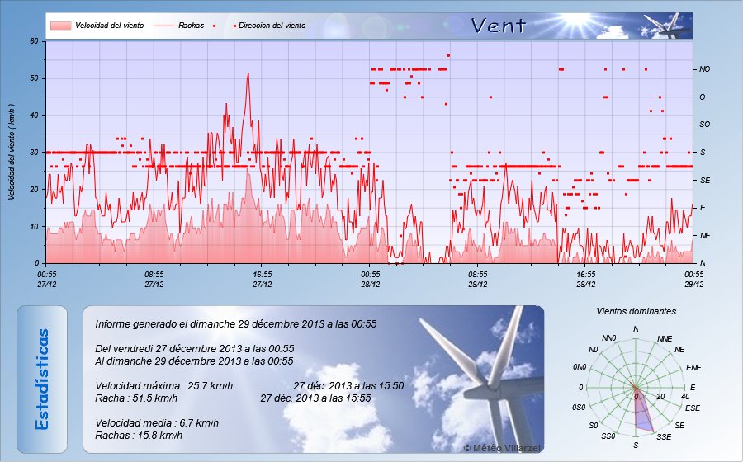Click the 60 value on the speed axis

[x=34, y=40]
